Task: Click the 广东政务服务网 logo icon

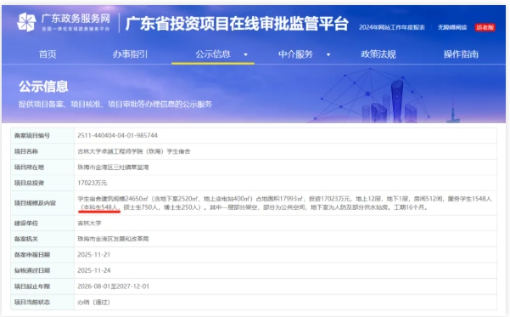Action: click(x=26, y=22)
